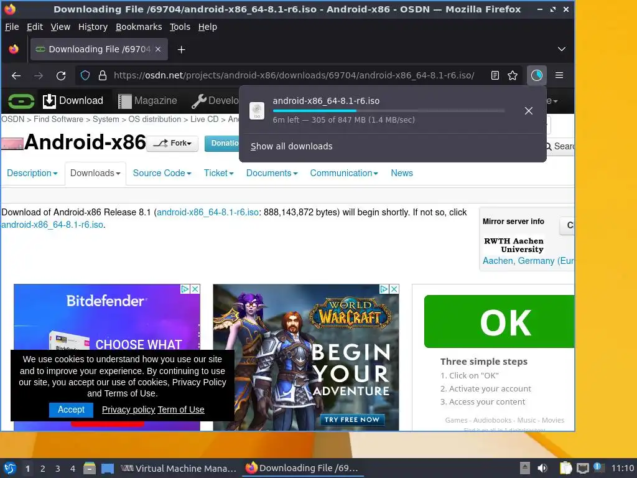Click the OSDN green logo
The height and width of the screenshot is (478, 637).
pos(21,101)
